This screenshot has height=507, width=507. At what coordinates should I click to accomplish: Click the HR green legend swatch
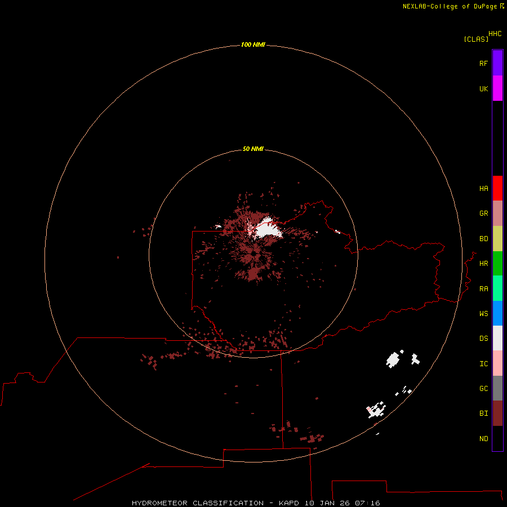(x=497, y=264)
